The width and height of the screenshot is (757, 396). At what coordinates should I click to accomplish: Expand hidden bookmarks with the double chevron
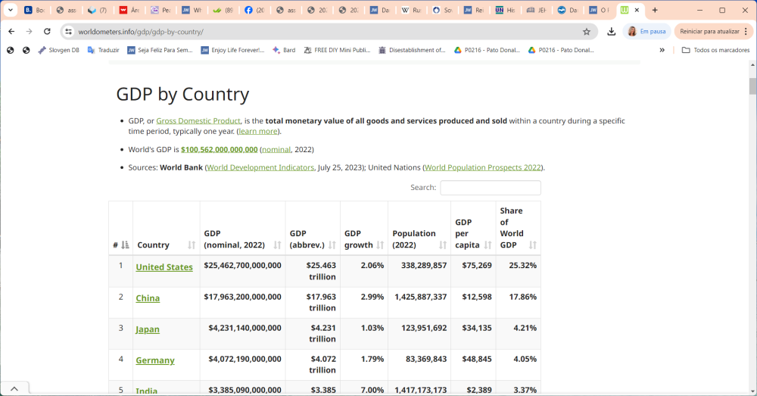(662, 50)
